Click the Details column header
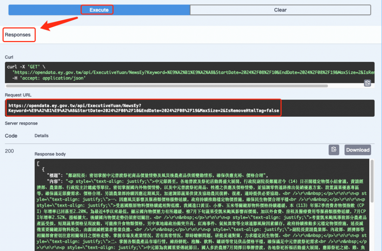 [41, 136]
